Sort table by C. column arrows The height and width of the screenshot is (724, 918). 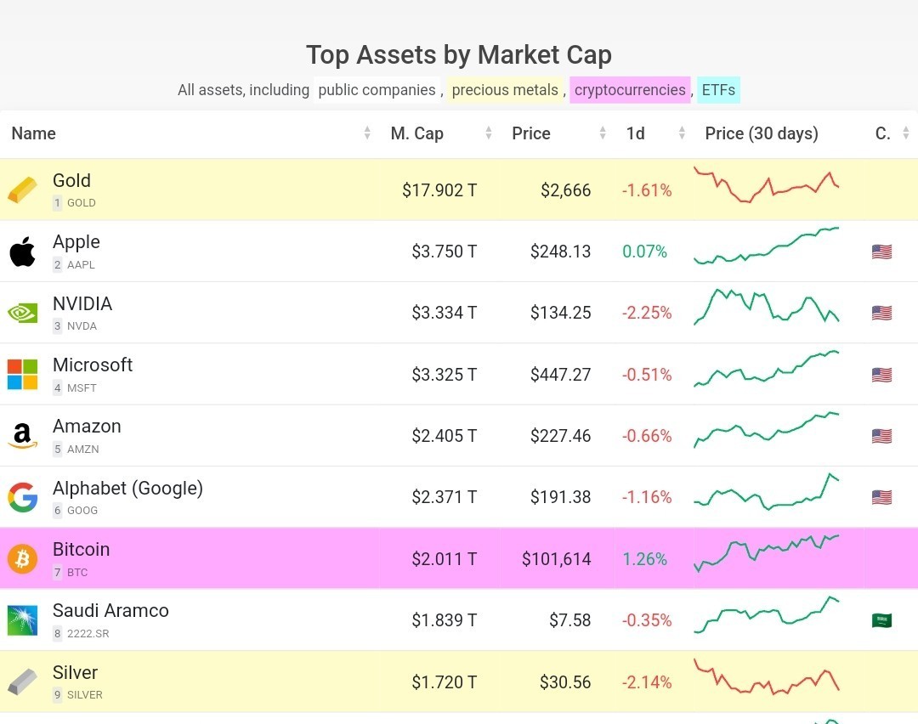click(x=906, y=133)
